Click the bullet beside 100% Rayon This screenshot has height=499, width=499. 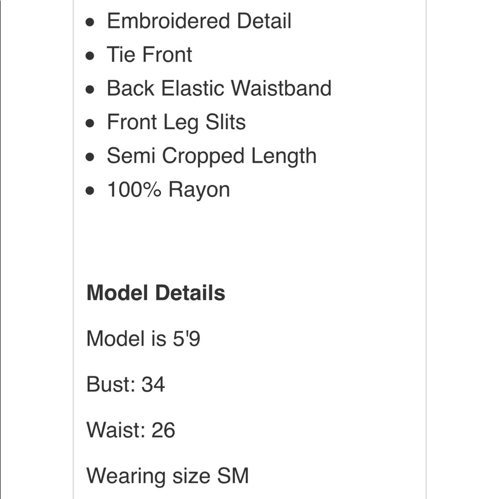90,191
